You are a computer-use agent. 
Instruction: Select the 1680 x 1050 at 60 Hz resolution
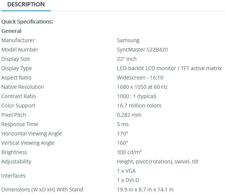[x=142, y=87]
